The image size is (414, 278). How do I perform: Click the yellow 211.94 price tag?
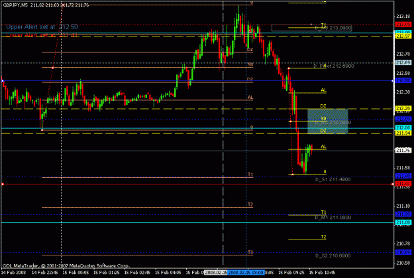point(403,133)
